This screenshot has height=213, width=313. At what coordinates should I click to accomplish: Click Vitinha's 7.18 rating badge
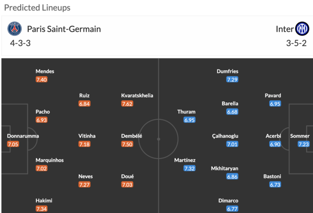coord(85,144)
